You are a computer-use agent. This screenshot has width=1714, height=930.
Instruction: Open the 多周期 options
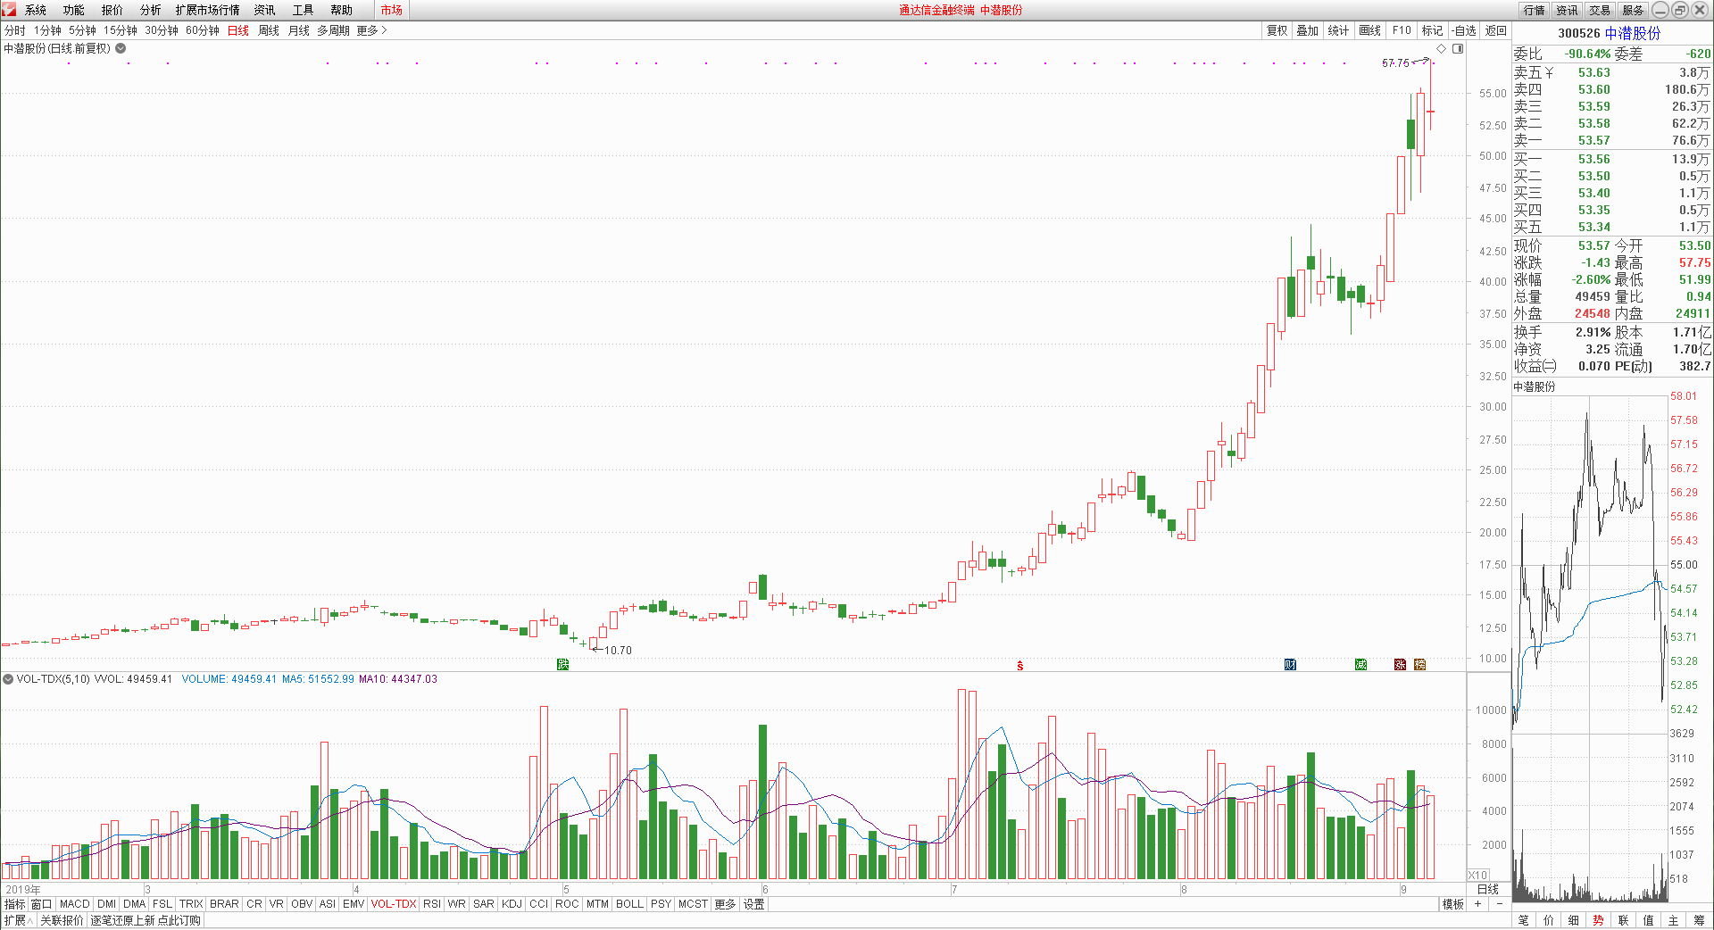point(333,30)
